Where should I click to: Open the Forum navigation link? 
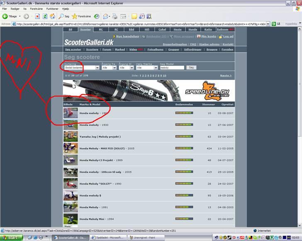(107, 49)
